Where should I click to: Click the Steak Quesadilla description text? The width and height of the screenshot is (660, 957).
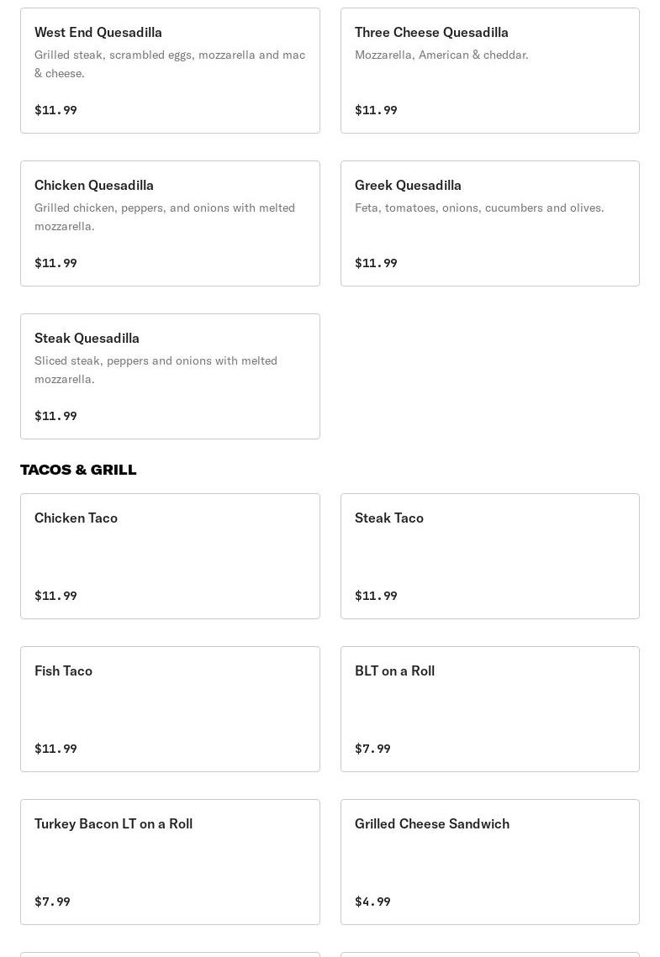point(156,370)
